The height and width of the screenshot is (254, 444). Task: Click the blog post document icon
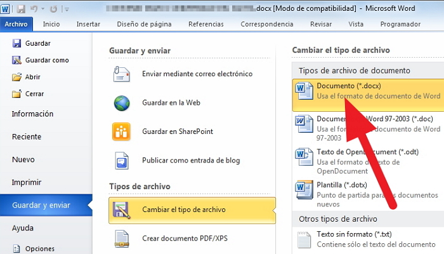(122, 161)
